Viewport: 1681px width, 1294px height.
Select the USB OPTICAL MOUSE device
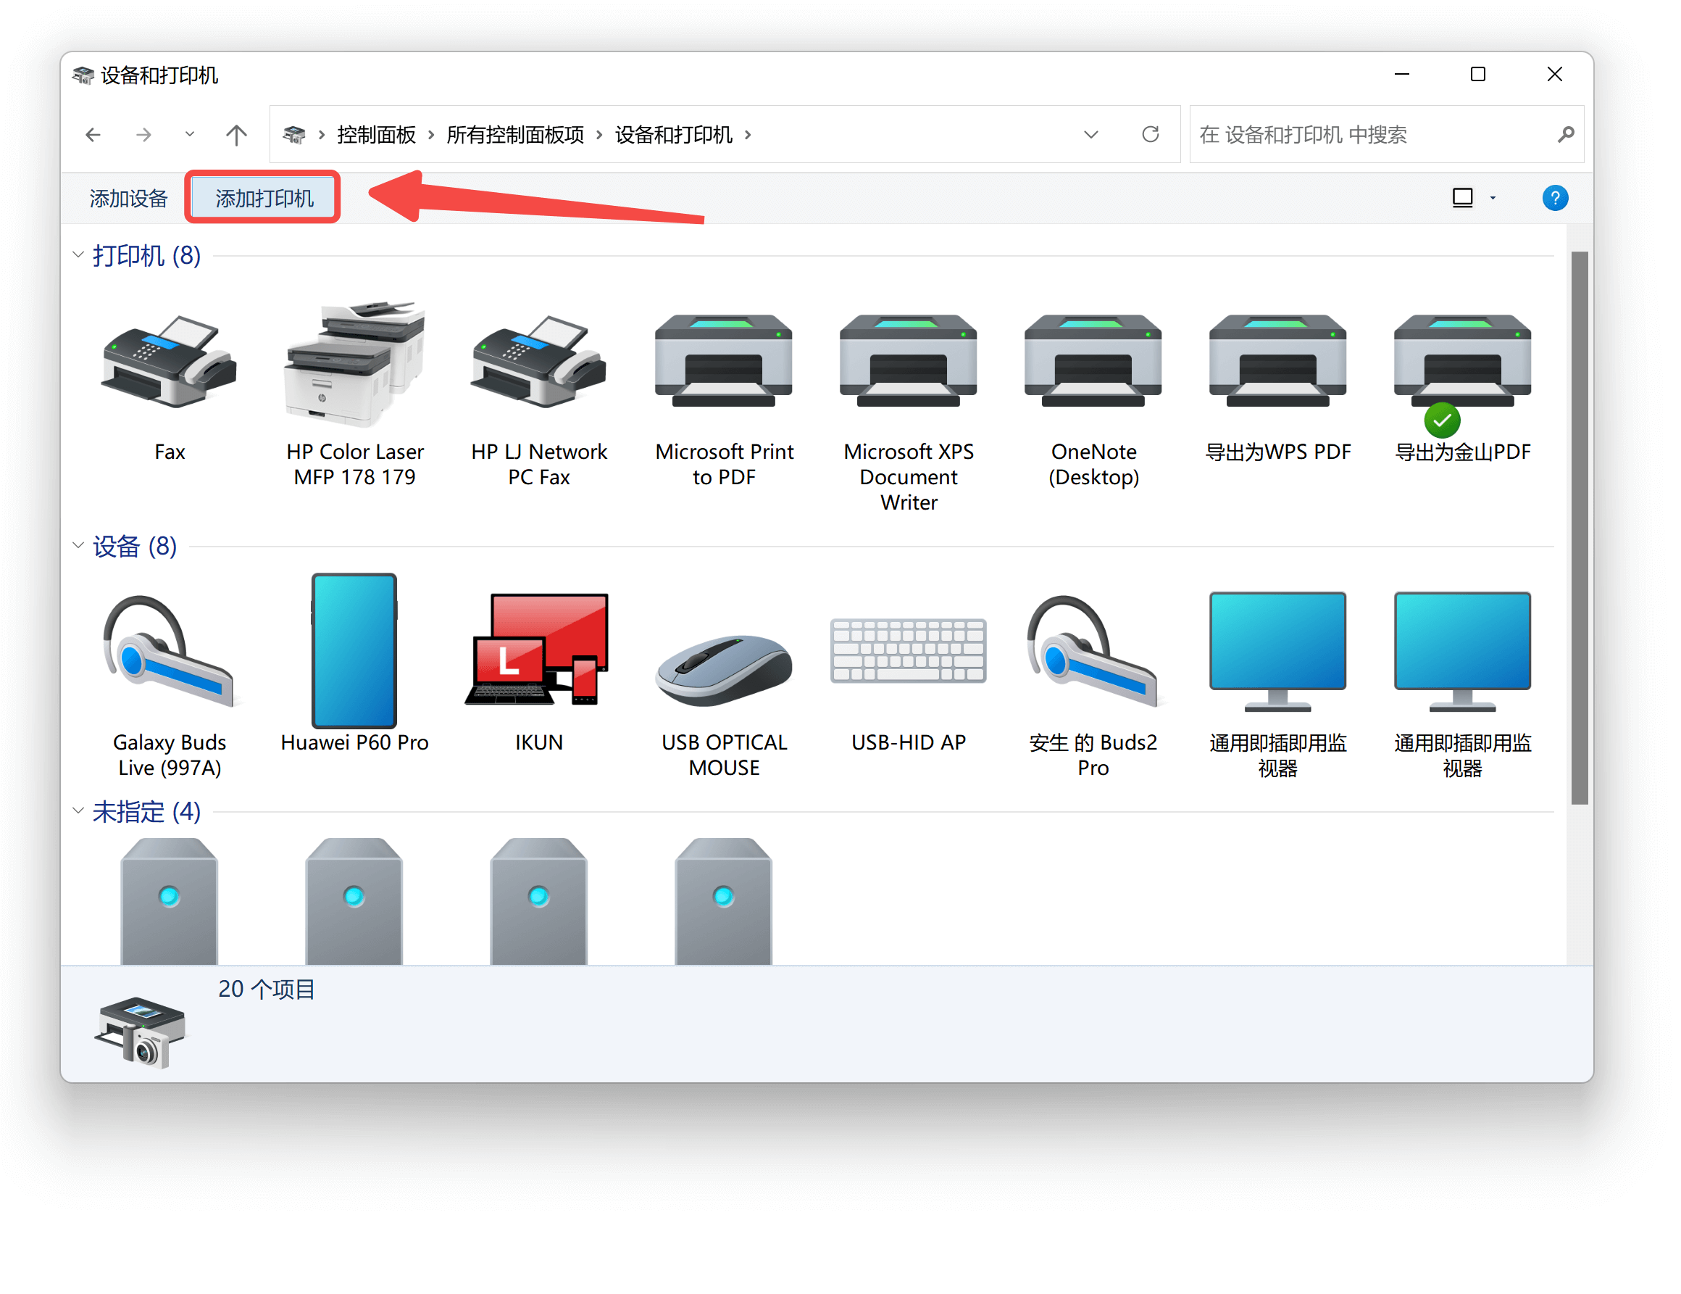[x=724, y=670]
